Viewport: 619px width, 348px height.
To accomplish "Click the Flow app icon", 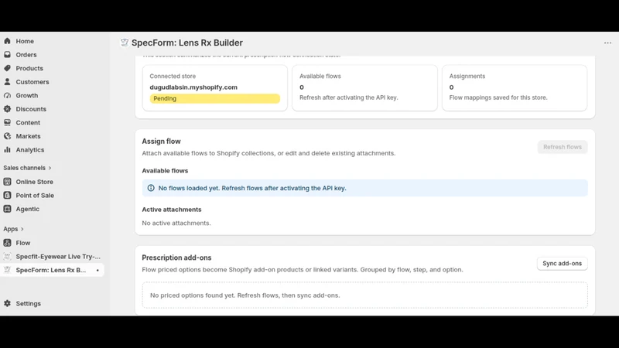I will click(7, 243).
